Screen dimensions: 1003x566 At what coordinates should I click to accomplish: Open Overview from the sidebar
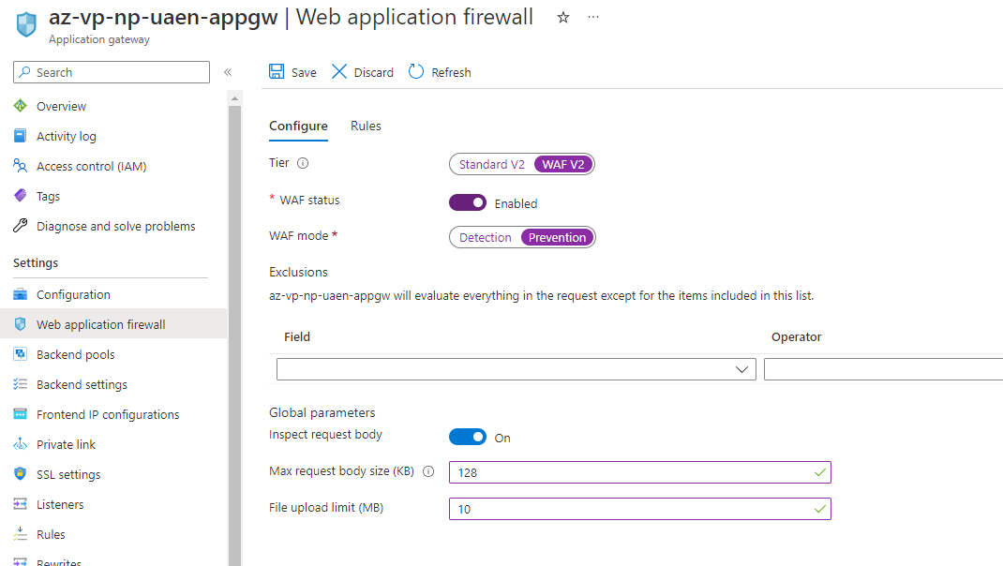tap(61, 106)
